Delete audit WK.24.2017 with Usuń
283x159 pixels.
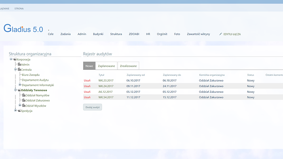tap(87, 86)
